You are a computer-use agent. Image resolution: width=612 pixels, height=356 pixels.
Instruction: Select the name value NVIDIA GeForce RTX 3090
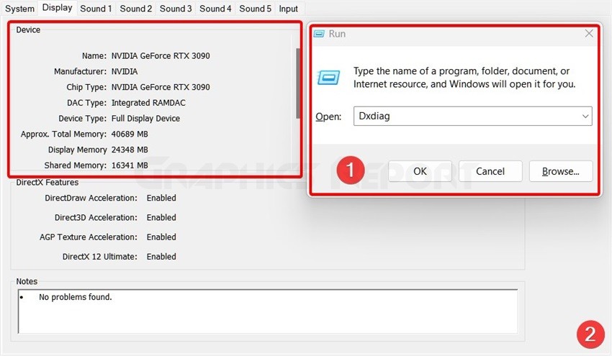pos(161,56)
